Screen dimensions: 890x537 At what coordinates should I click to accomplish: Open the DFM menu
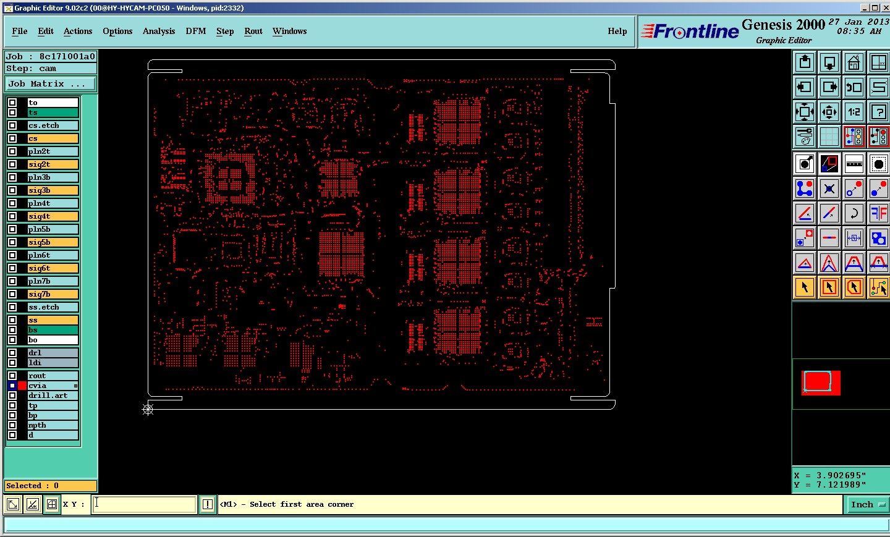pyautogui.click(x=196, y=31)
